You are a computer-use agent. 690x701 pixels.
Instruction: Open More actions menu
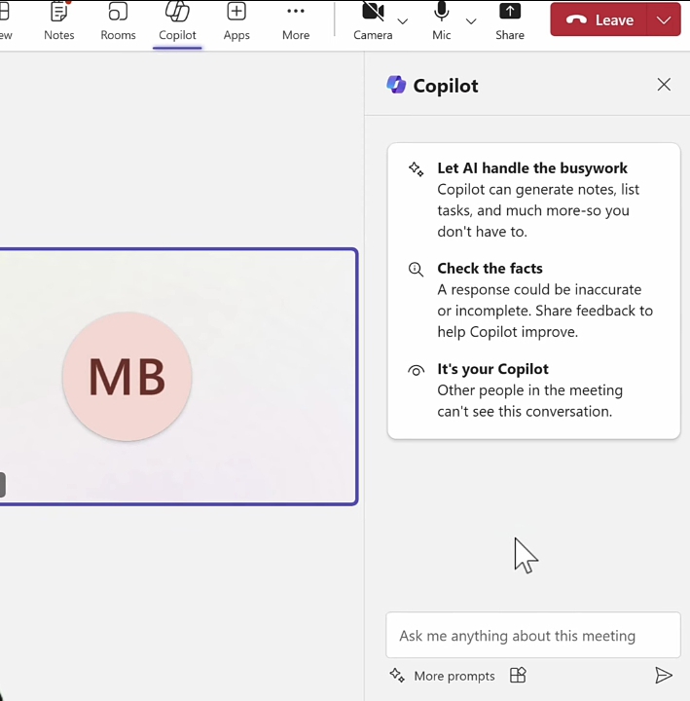(x=296, y=21)
